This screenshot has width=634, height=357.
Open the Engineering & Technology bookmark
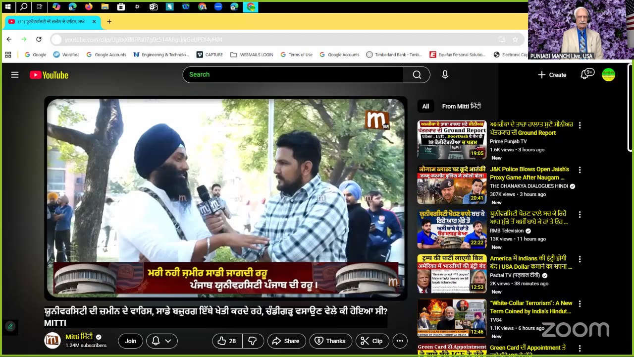161,55
